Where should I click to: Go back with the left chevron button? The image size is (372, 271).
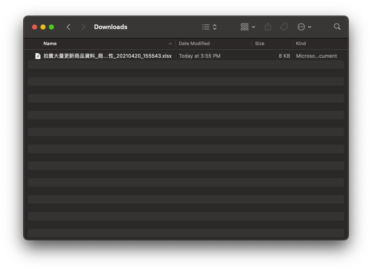tap(68, 27)
